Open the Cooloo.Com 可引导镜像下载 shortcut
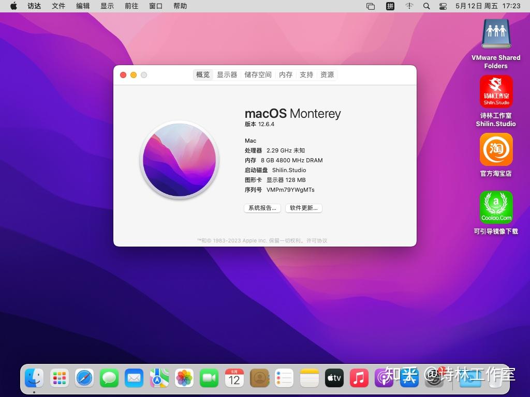Image resolution: width=530 pixels, height=397 pixels. pos(496,207)
